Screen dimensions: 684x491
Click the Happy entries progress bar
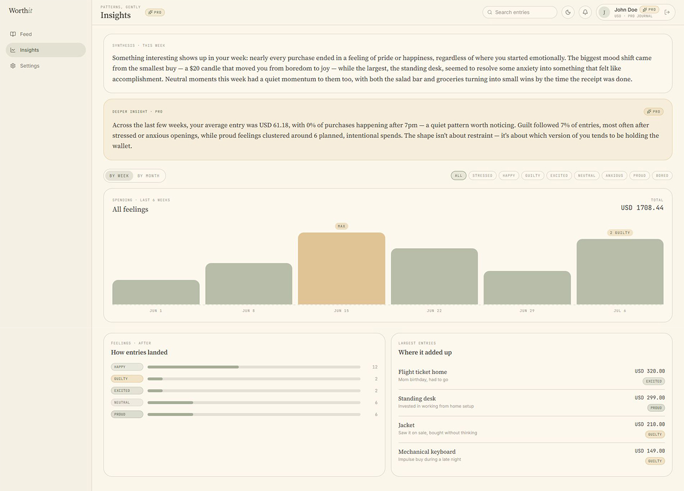pos(254,367)
